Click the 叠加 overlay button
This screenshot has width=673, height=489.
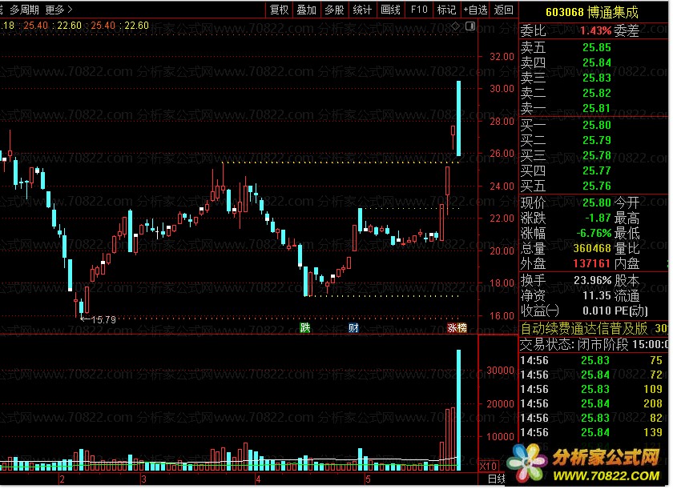tap(306, 10)
